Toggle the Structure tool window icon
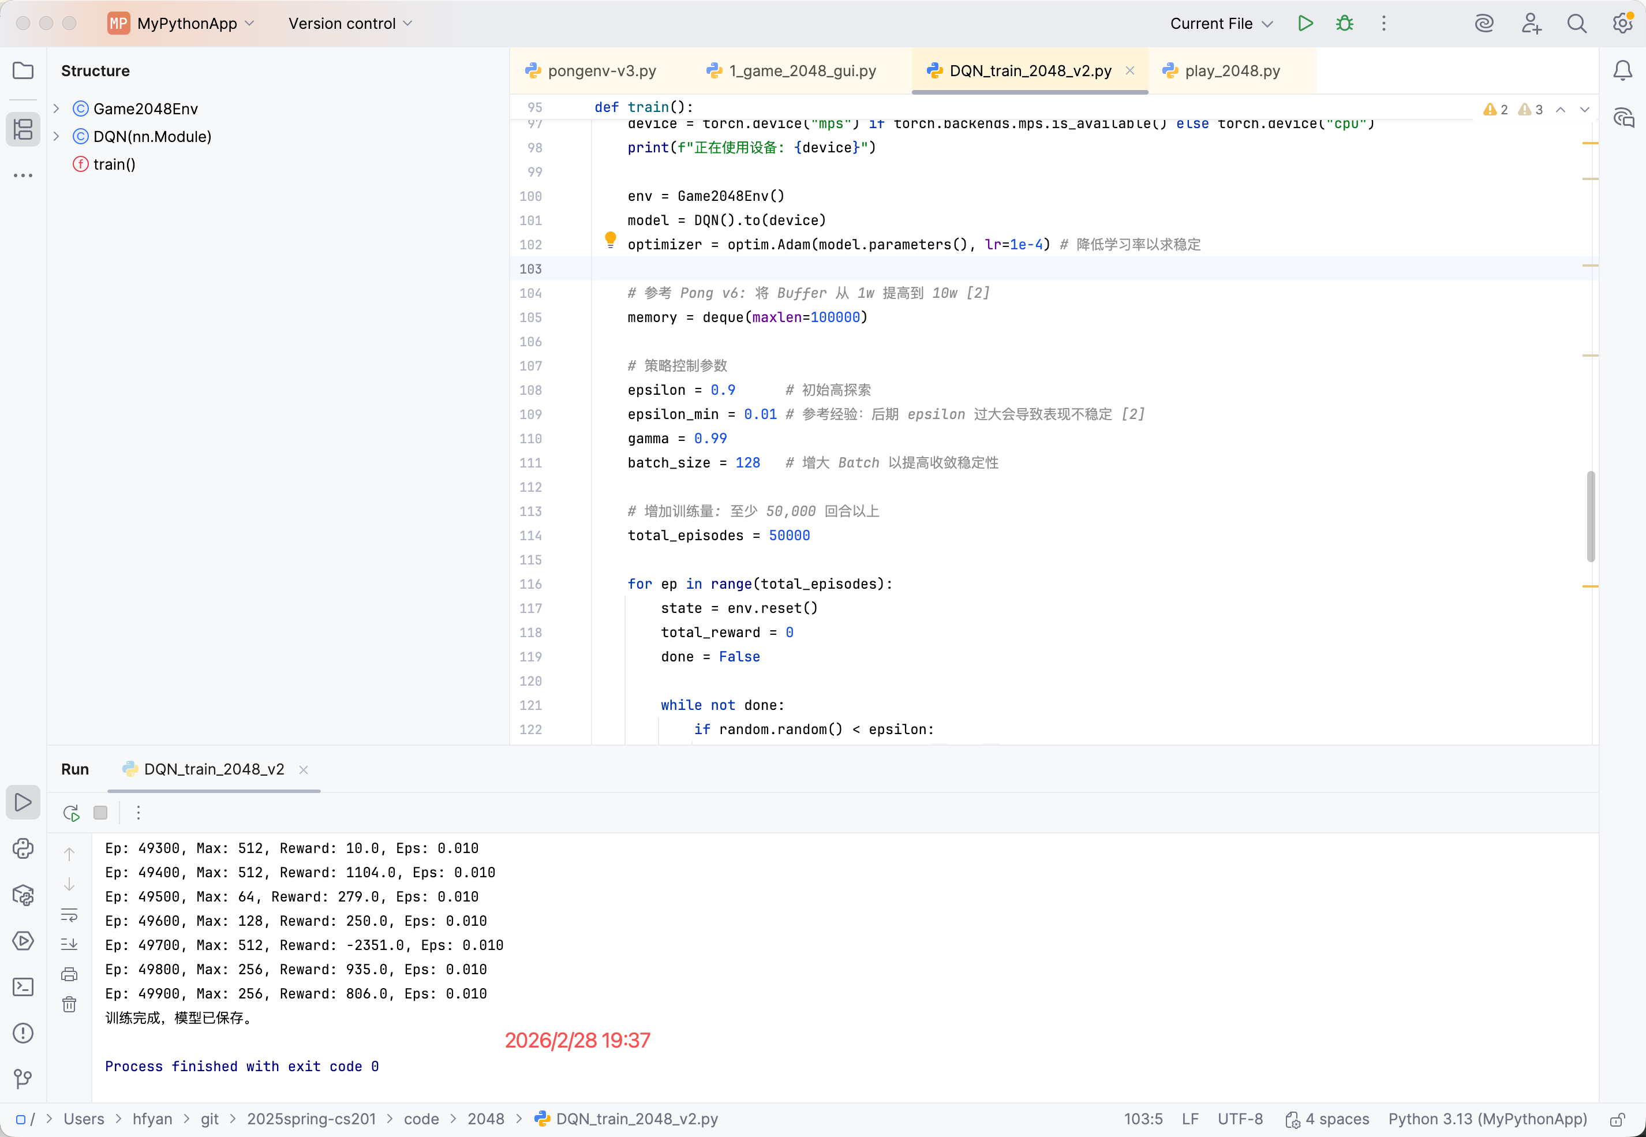Viewport: 1646px width, 1137px height. tap(23, 129)
